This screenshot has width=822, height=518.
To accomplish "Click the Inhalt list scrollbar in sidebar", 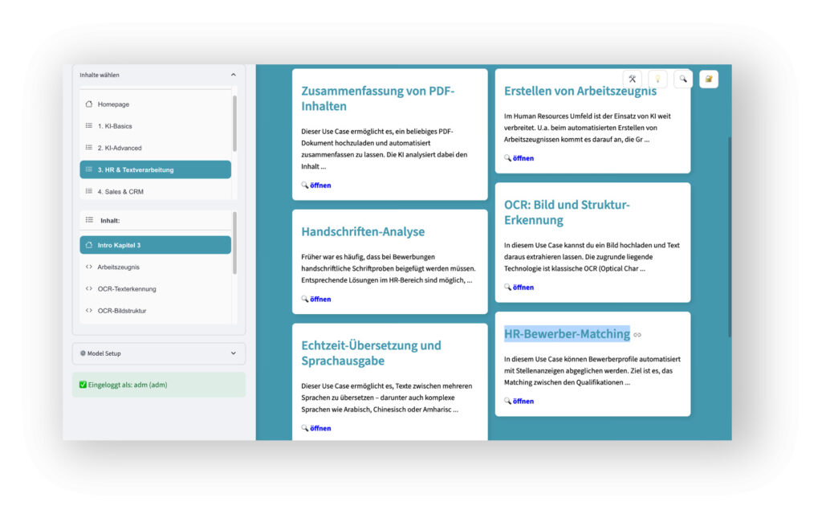I will tap(234, 243).
